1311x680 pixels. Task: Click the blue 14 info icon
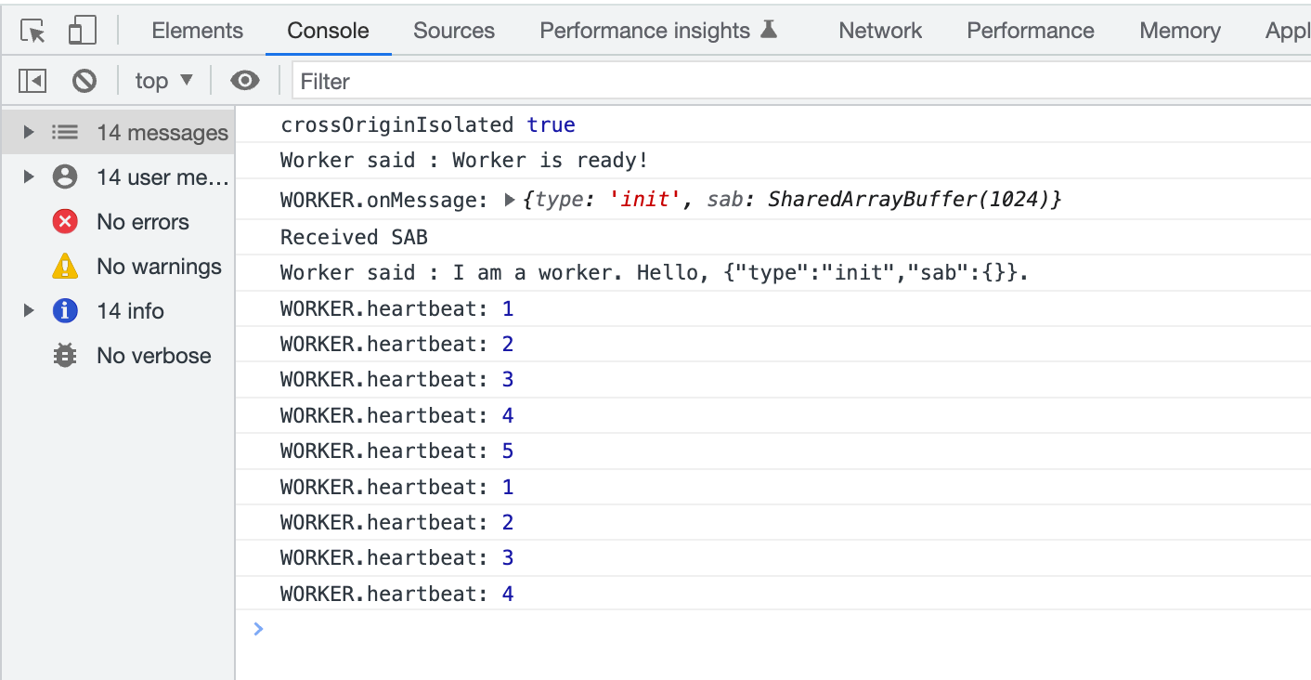(x=65, y=311)
